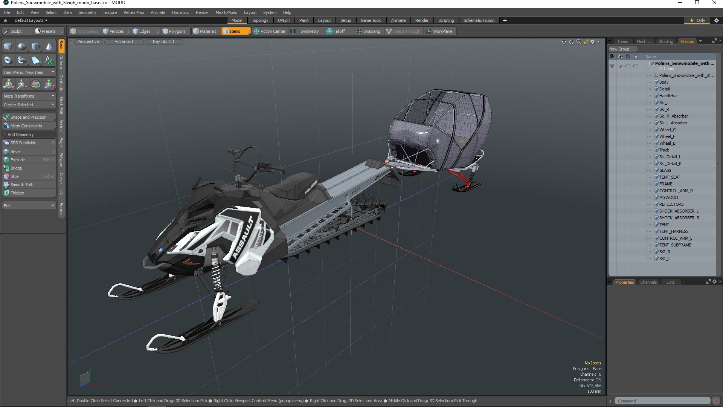The height and width of the screenshot is (407, 723).
Task: Click the yellow viewport maximize arrows icon
Action: tap(586, 42)
